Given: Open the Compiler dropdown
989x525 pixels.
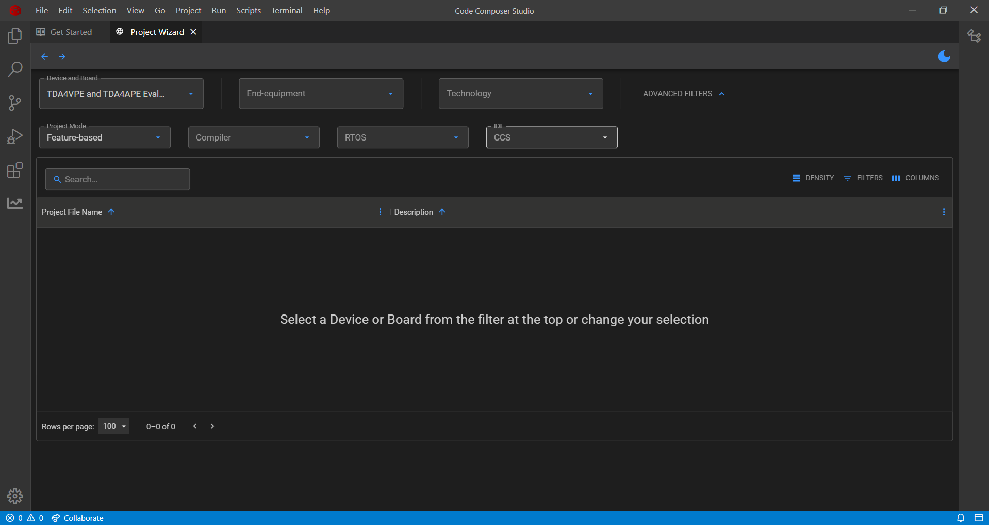Looking at the screenshot, I should [254, 137].
